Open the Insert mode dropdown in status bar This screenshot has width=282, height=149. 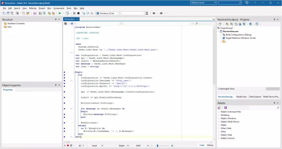tap(102, 145)
